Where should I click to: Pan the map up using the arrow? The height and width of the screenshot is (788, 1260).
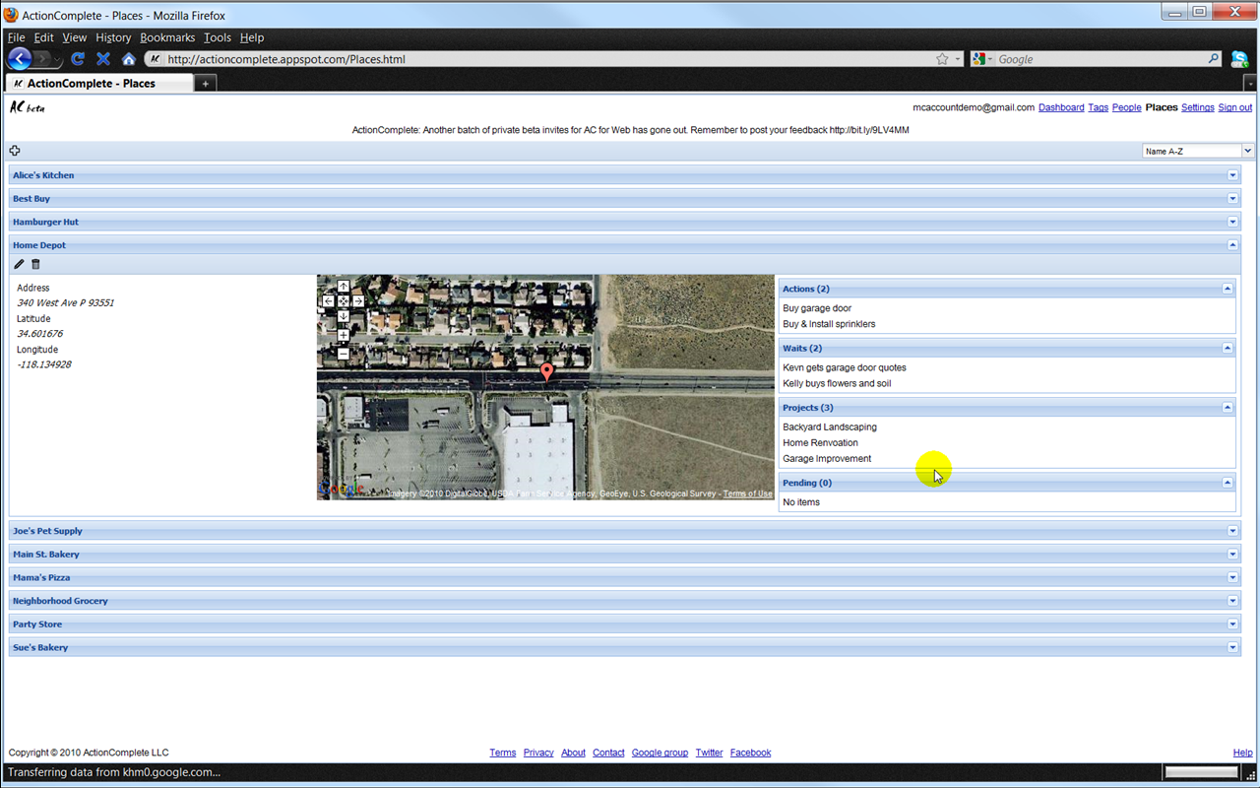pyautogui.click(x=344, y=287)
